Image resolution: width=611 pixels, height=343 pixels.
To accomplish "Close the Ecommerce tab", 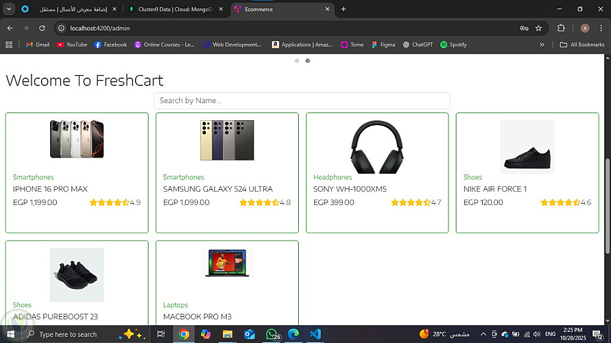I will point(327,9).
